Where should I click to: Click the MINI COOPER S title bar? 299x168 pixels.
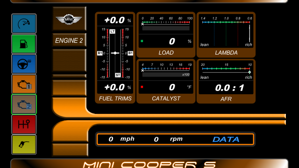coord(149,163)
